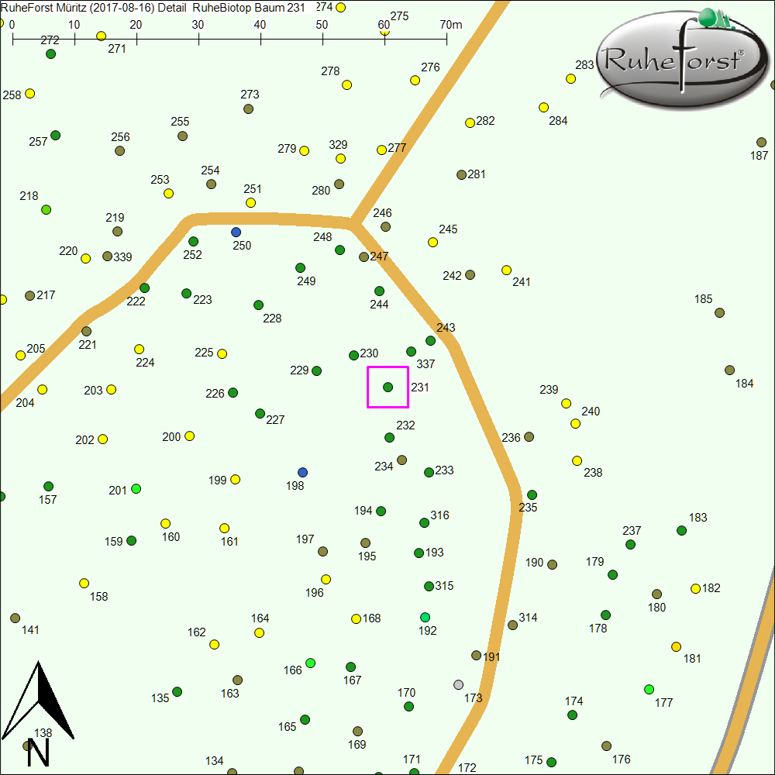Click the blue marker for tree 250

click(236, 232)
